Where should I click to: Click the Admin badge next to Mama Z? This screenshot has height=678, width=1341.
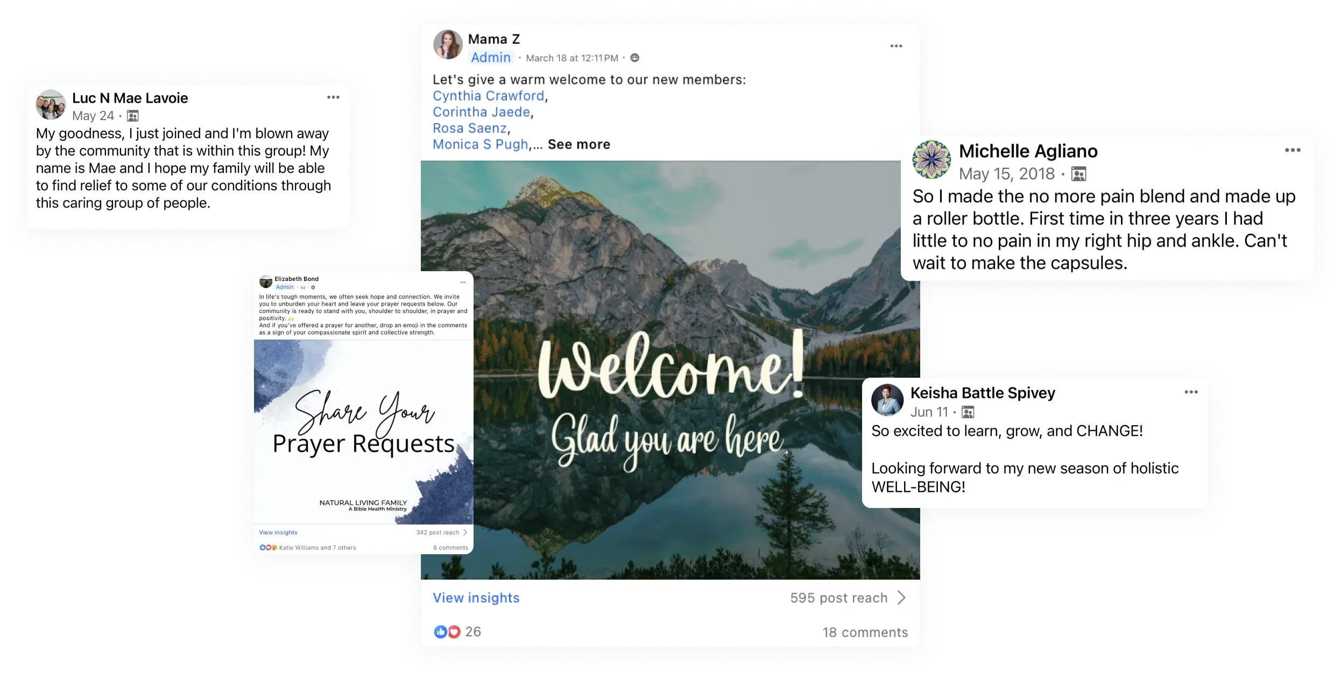pyautogui.click(x=491, y=58)
